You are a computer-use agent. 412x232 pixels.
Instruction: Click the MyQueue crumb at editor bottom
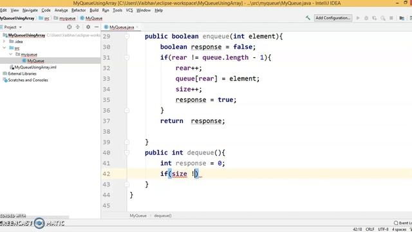point(138,215)
